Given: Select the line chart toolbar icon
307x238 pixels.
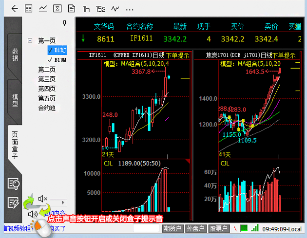Looking at the screenshot, I should click(43, 8).
